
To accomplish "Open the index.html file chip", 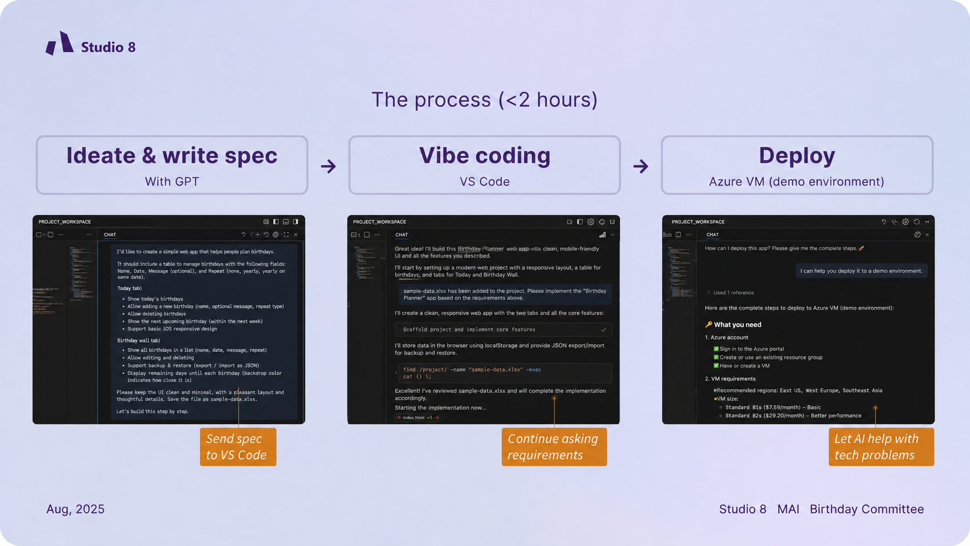I will pyautogui.click(x=418, y=417).
